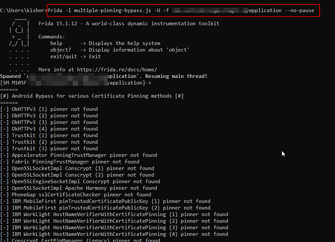Click the IBM MobileFirst pinTrustedCertificatePublicKey {2} line
Screen dimensions: 335x242
[105, 208]
